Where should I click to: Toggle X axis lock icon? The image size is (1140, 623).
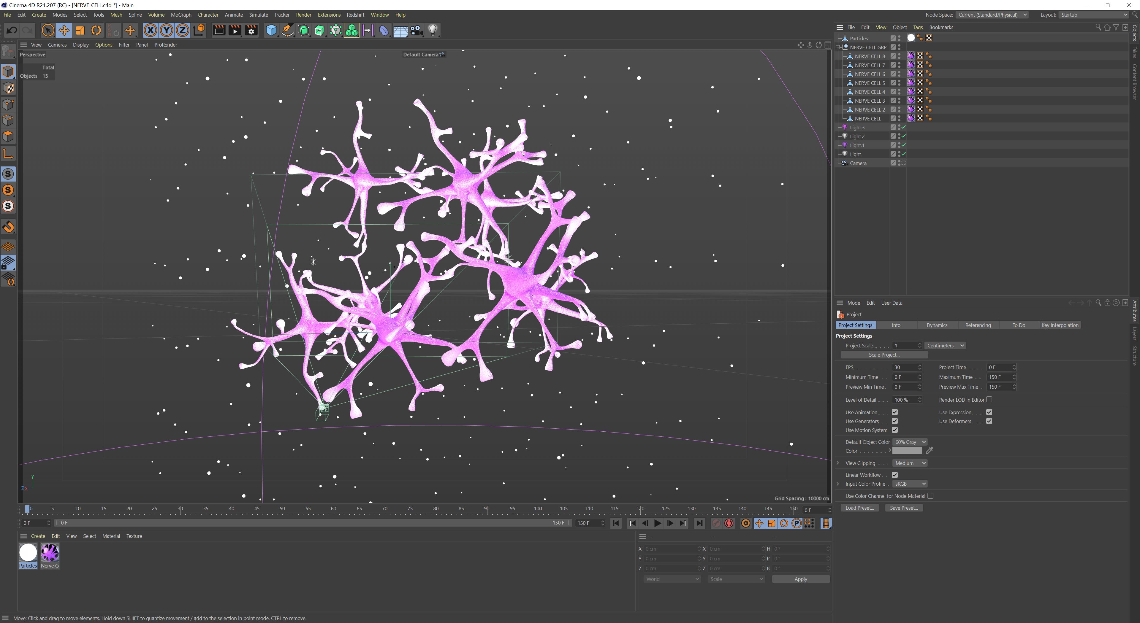pyautogui.click(x=151, y=30)
